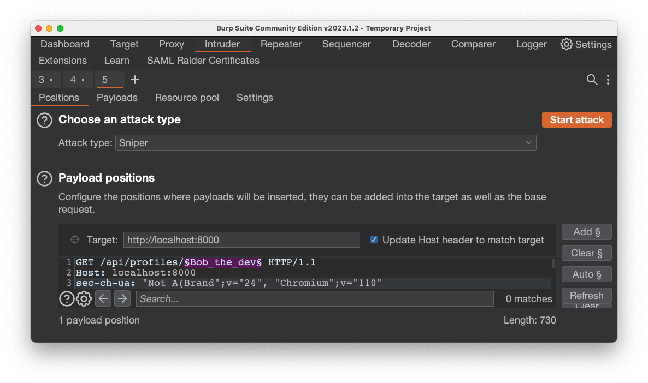The height and width of the screenshot is (383, 648).
Task: Click the magnifier search icon in tab bar
Action: click(592, 80)
